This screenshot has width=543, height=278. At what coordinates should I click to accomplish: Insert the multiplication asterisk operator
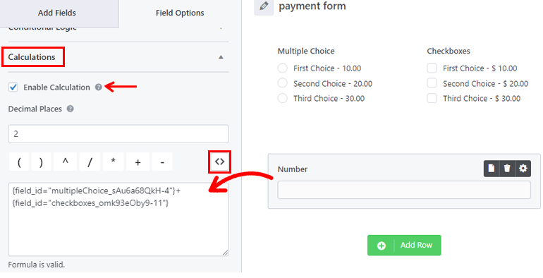113,162
